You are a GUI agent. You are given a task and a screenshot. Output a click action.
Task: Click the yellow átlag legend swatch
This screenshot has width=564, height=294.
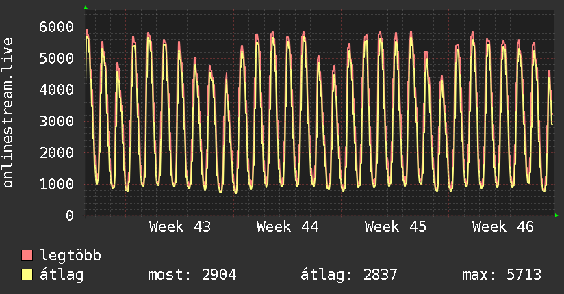click(27, 275)
